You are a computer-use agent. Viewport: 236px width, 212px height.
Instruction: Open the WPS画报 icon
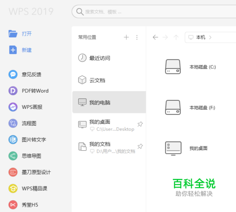[x=13, y=107]
